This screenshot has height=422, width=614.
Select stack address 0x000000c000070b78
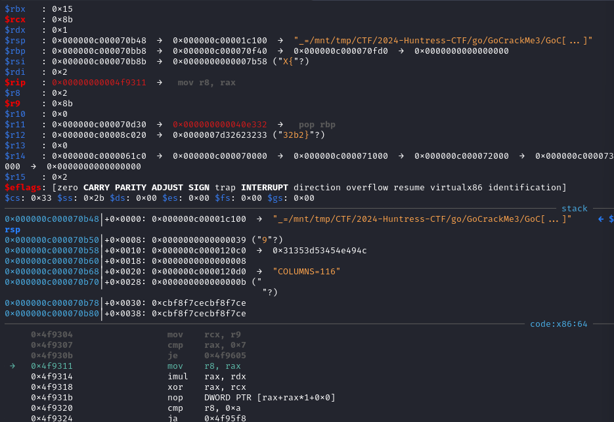click(52, 303)
